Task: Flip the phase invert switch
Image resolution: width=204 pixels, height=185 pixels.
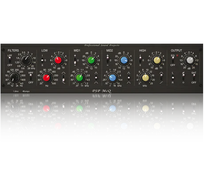Action: pyautogui.click(x=183, y=77)
